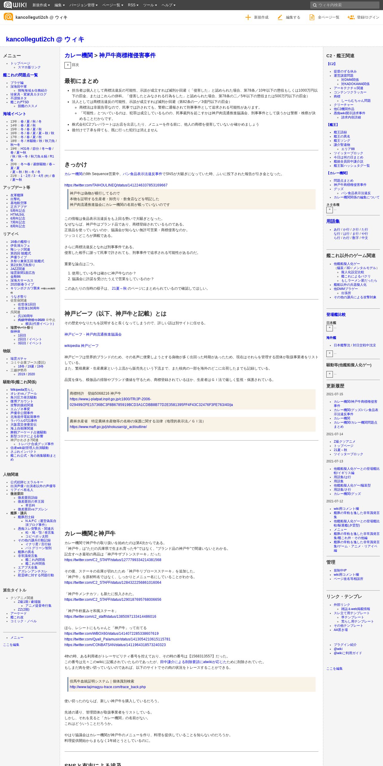Open 公式絵師ヒエラルキー link
Image resolution: width=383 pixels, height=766 pixels.
point(27,482)
